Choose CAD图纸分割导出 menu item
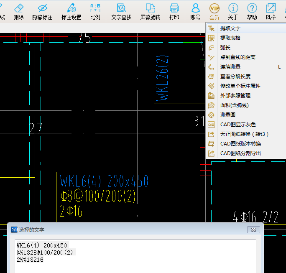 [x=246, y=153]
